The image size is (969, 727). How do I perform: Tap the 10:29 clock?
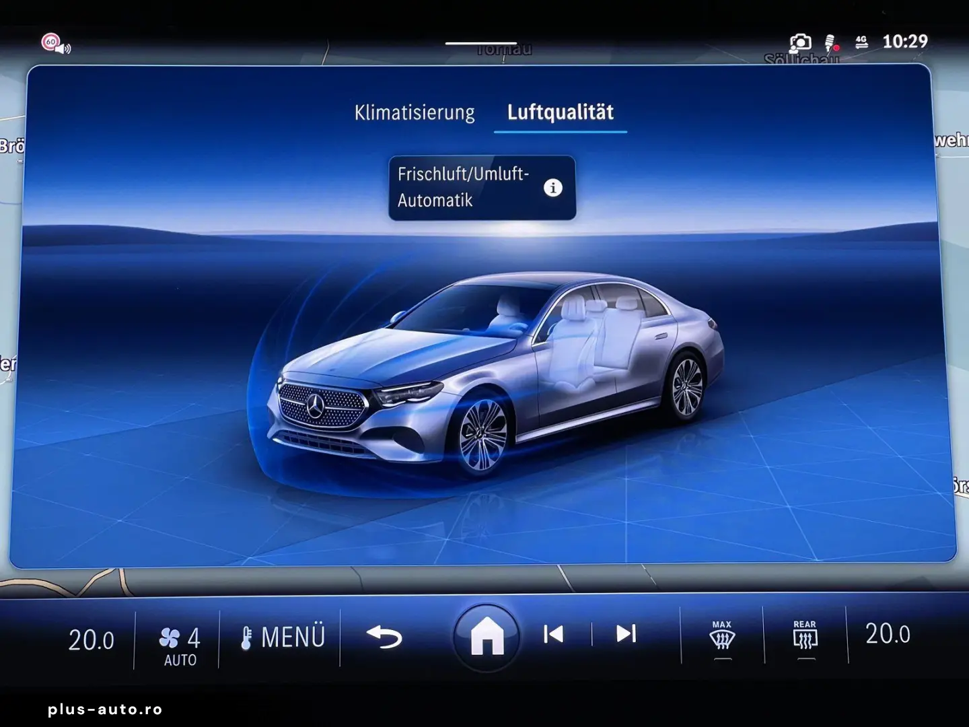pos(905,42)
